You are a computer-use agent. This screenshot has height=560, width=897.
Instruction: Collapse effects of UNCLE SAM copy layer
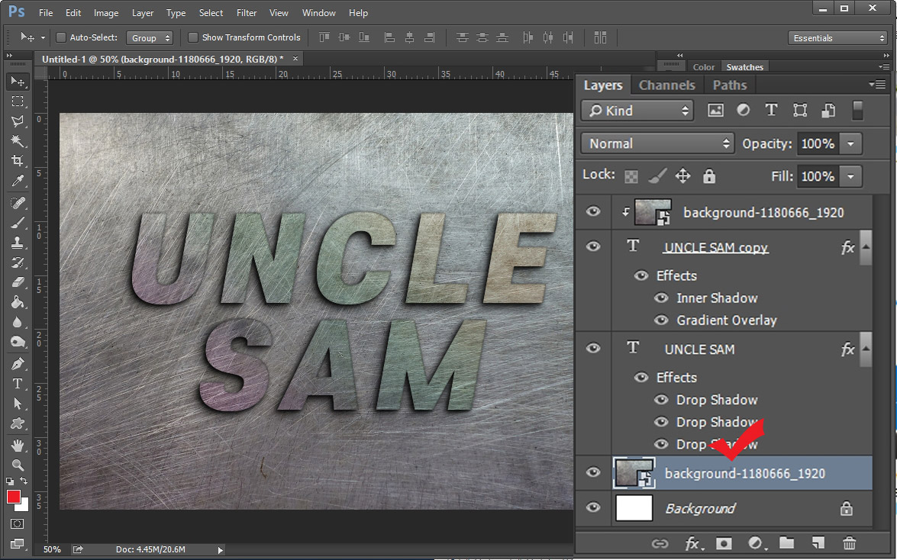coord(866,247)
